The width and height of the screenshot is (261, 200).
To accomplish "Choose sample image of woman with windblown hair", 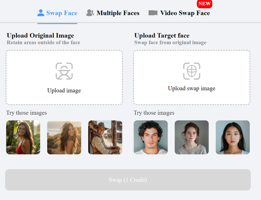I will tap(64, 137).
